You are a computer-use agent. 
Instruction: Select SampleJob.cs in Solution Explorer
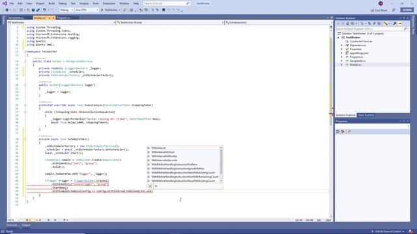(358, 60)
